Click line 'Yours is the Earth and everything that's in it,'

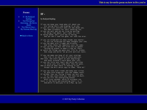click(x=62, y=81)
